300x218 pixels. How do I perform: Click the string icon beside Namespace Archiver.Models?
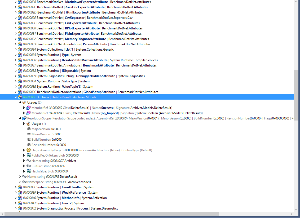pos(24,182)
